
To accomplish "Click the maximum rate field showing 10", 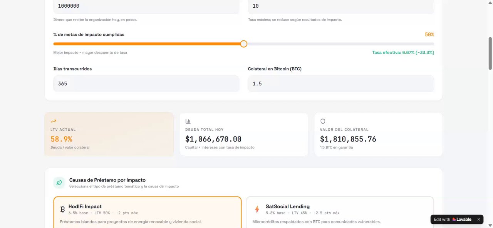I will click(340, 6).
